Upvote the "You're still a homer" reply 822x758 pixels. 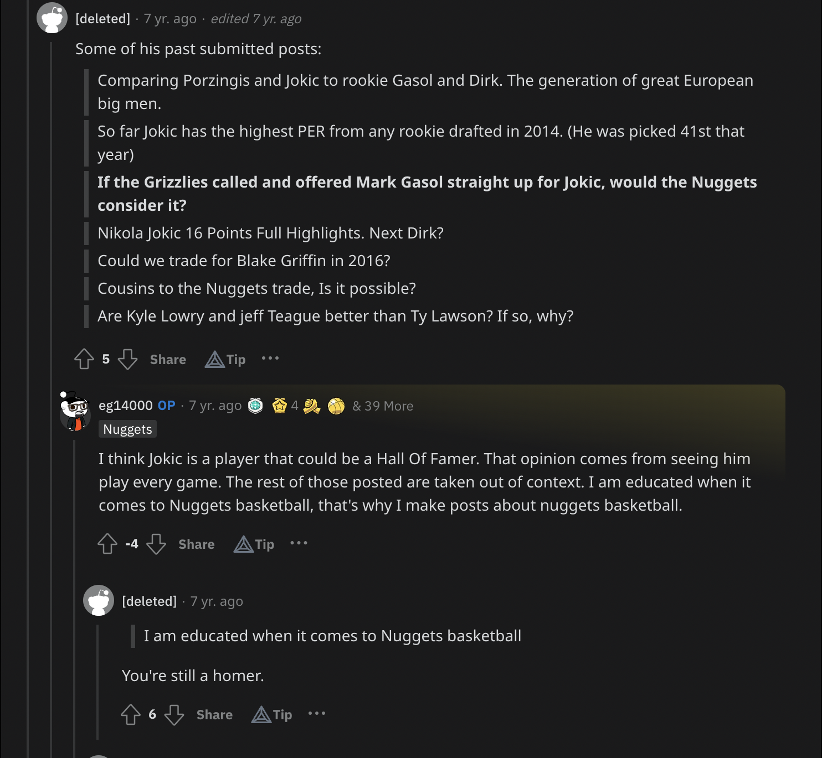pyautogui.click(x=131, y=714)
